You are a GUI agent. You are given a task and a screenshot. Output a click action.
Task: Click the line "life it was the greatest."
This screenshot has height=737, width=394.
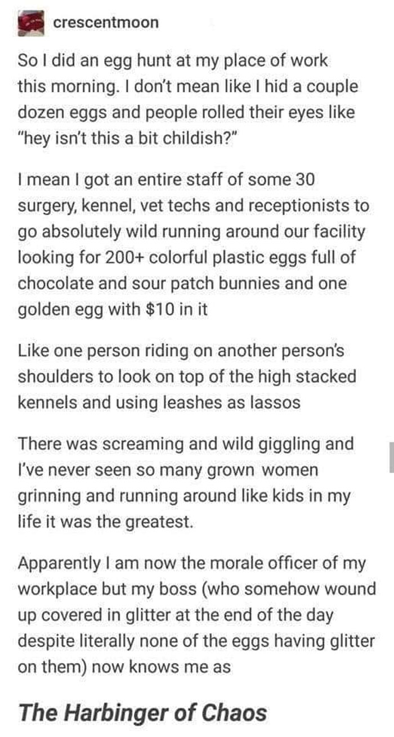click(x=106, y=522)
